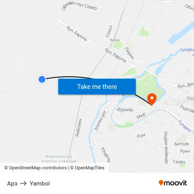The height and width of the screenshot is (194, 194).
Task: Click the Сокол street label
Action: point(109,31)
